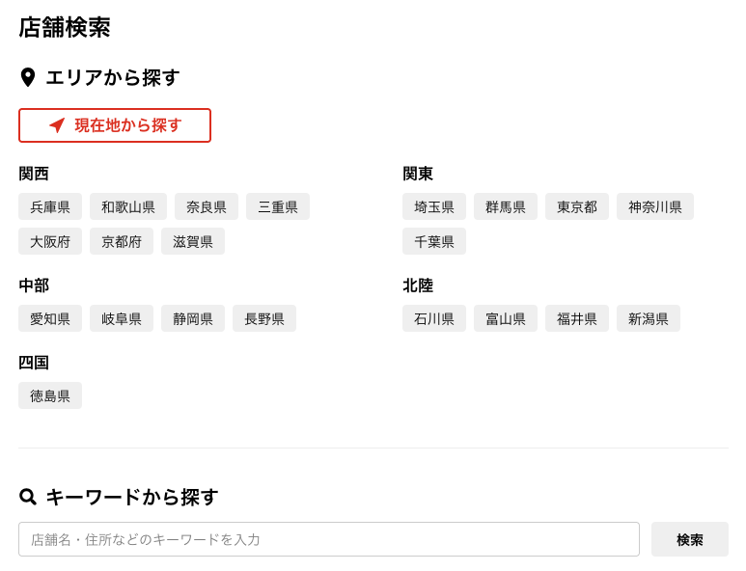
Task: Pick 埼玉県 from Kanto region
Action: (434, 206)
